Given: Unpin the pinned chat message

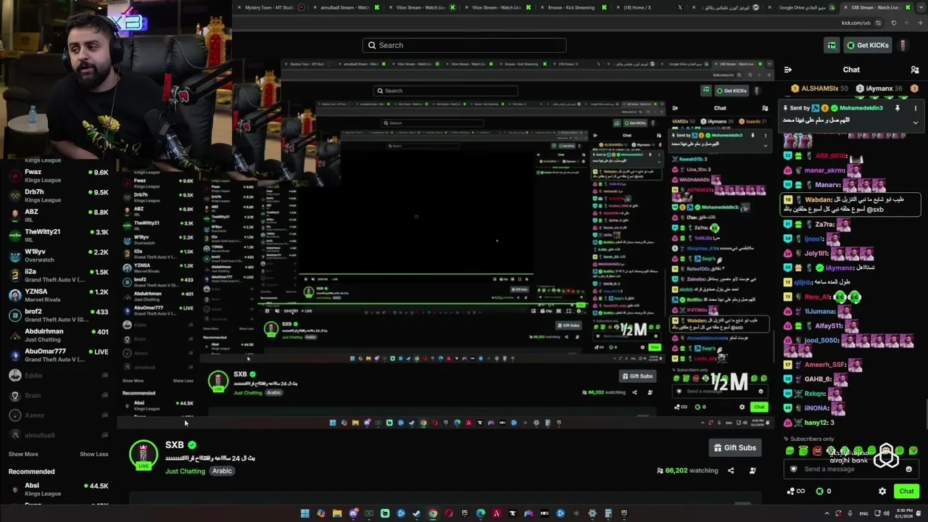Looking at the screenshot, I should (897, 108).
